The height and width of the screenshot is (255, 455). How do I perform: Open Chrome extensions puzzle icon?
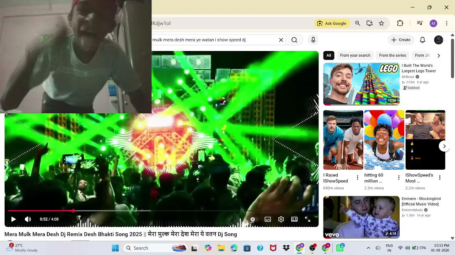400,23
